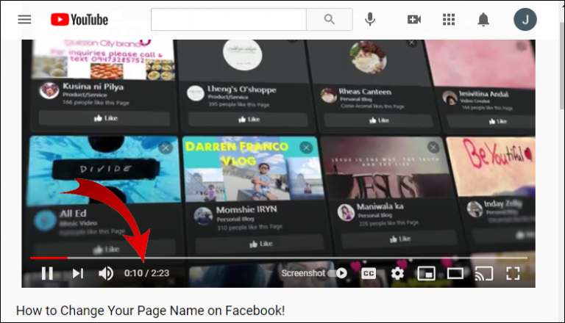Image resolution: width=565 pixels, height=323 pixels.
Task: Open the player settings gear
Action: (x=397, y=273)
